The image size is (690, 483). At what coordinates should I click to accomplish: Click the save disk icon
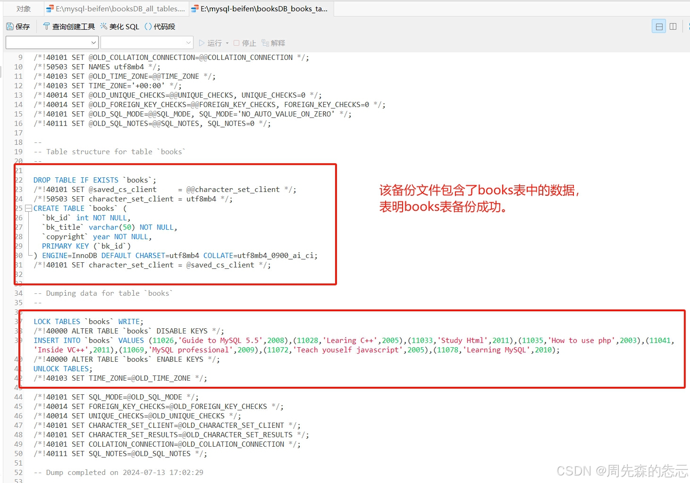tap(10, 27)
